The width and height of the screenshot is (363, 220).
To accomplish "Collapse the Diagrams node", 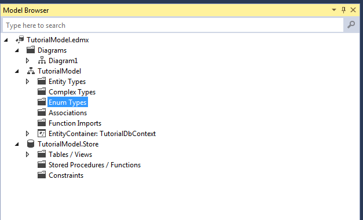I will (17, 50).
